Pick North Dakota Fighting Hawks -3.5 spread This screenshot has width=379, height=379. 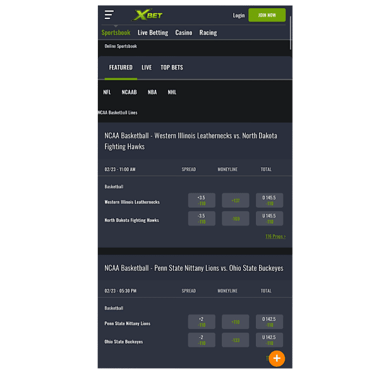pos(202,219)
